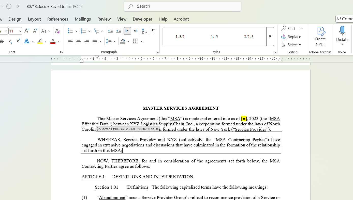
Task: Click Create a PDF in Adobe Acrobat group
Action: (320, 37)
